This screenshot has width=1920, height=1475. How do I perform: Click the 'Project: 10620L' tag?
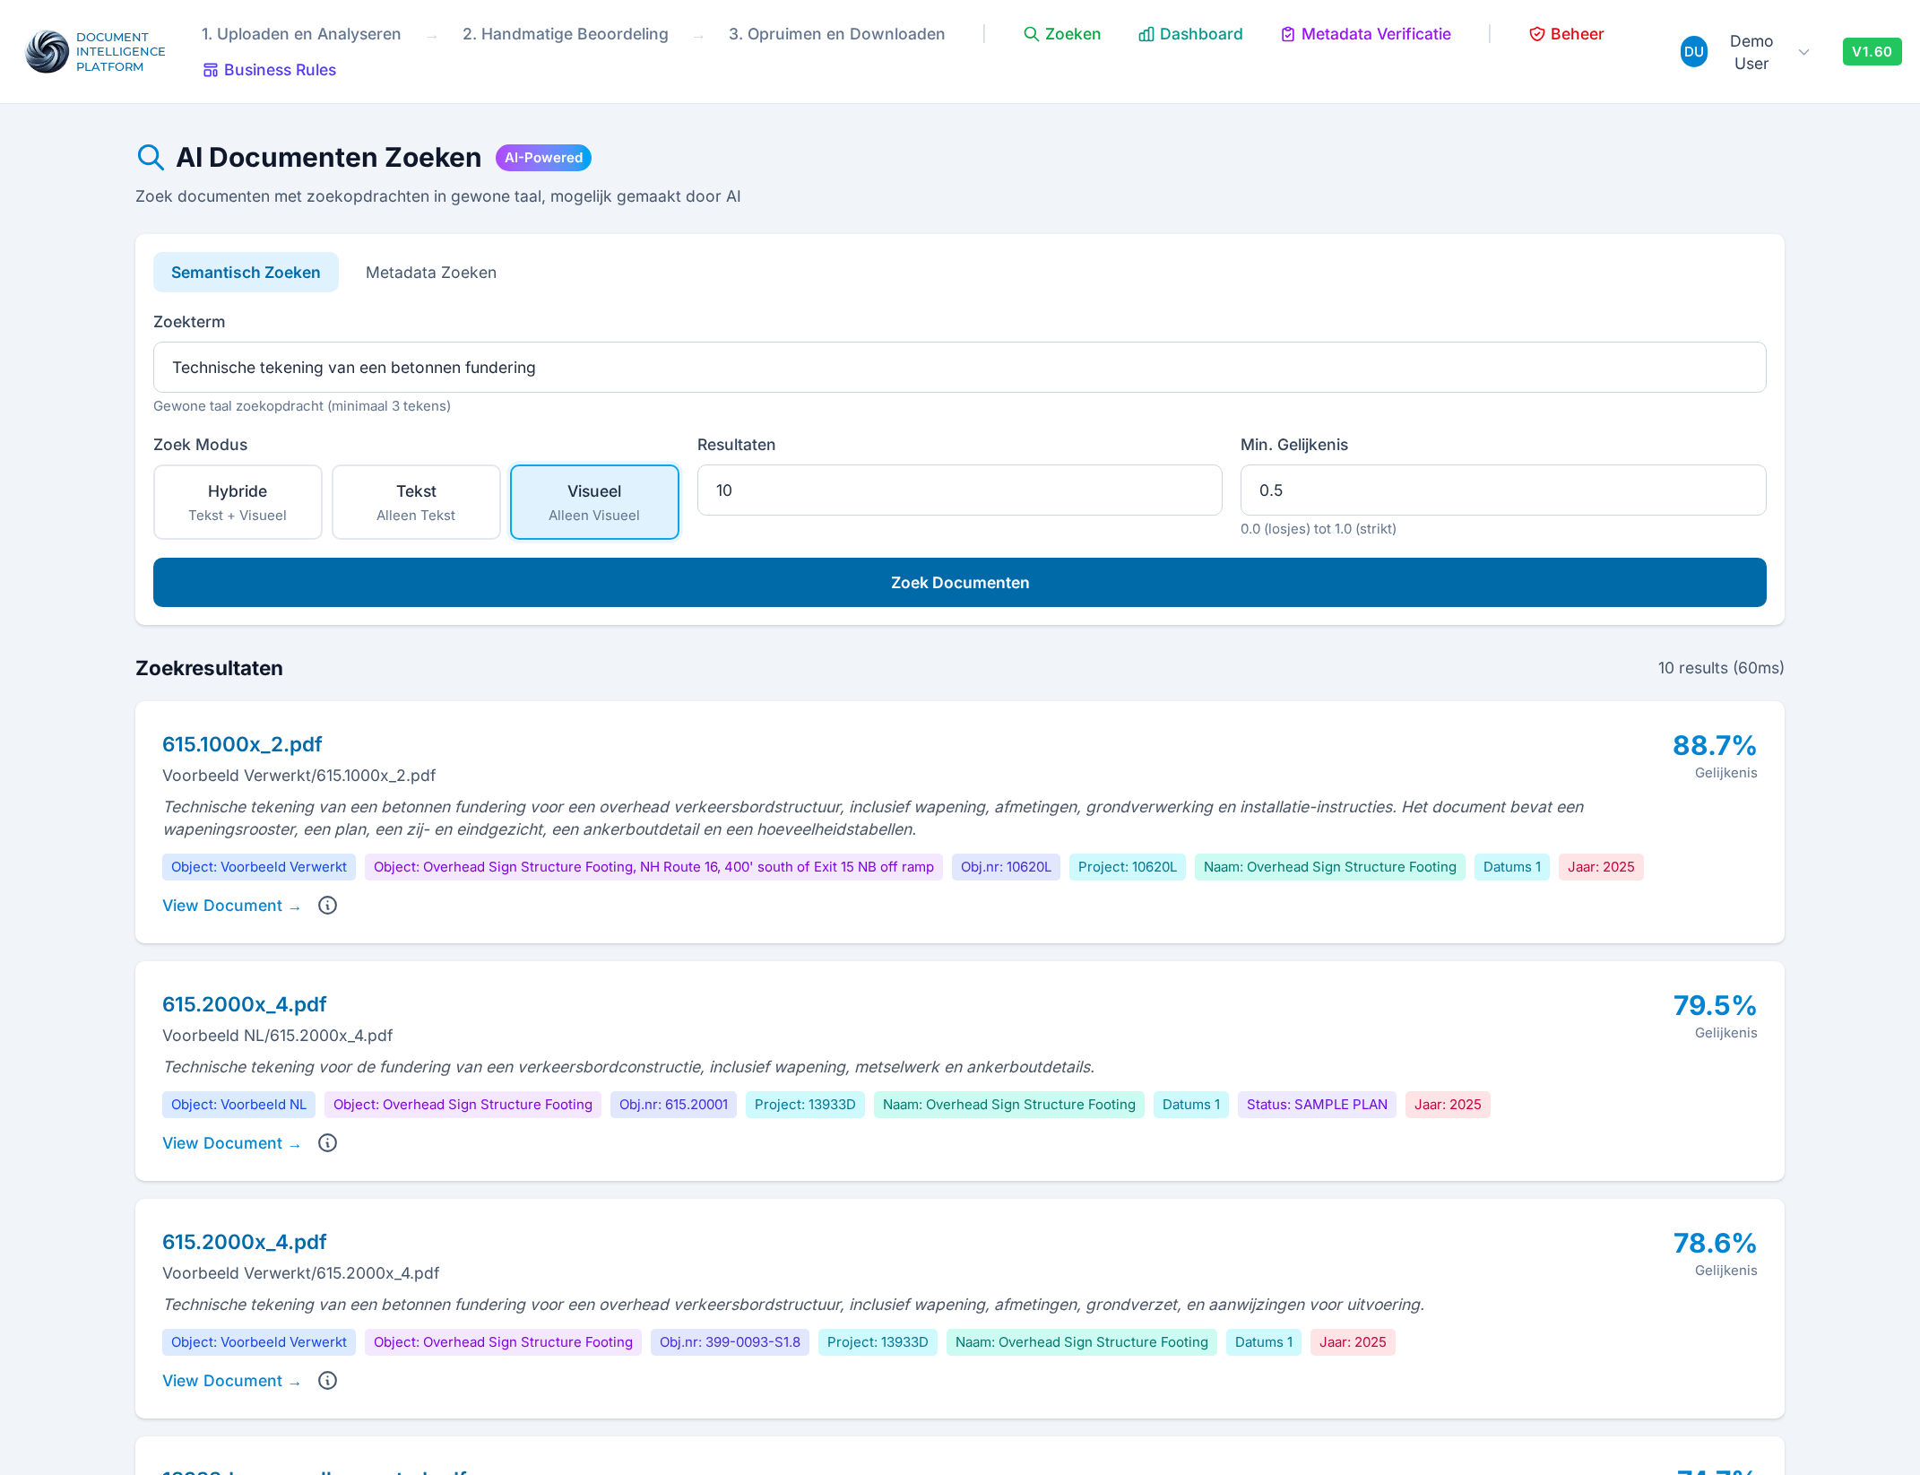coord(1128,867)
